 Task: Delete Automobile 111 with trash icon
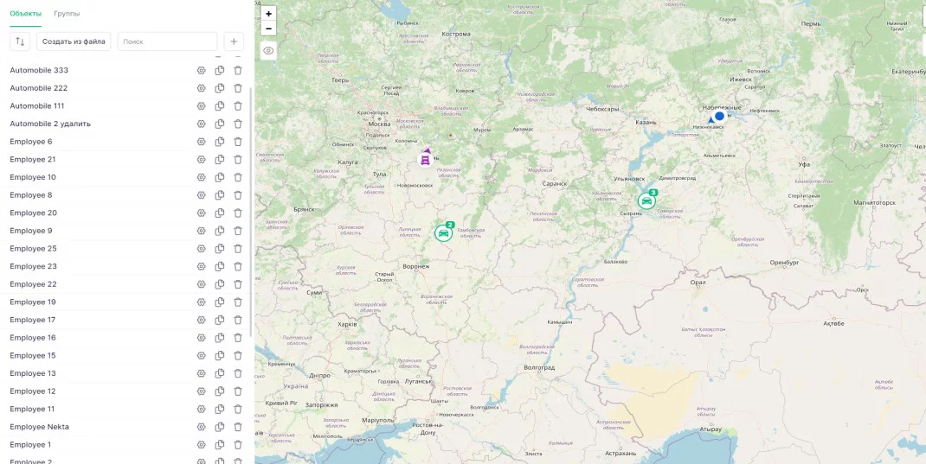238,106
